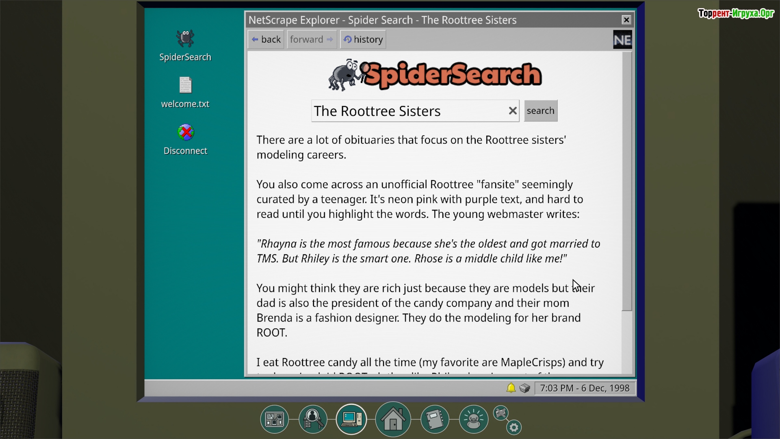Go to the house home icon
Image resolution: width=780 pixels, height=439 pixels.
tap(393, 419)
